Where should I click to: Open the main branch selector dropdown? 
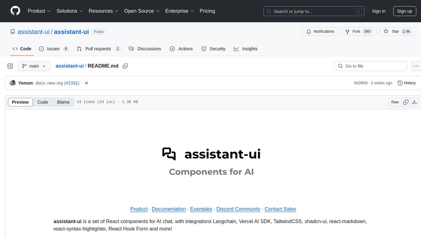click(34, 66)
